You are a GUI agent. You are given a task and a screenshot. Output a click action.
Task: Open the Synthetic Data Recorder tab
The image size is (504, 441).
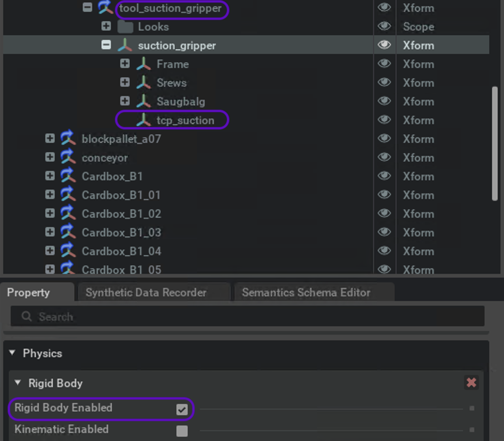point(146,293)
